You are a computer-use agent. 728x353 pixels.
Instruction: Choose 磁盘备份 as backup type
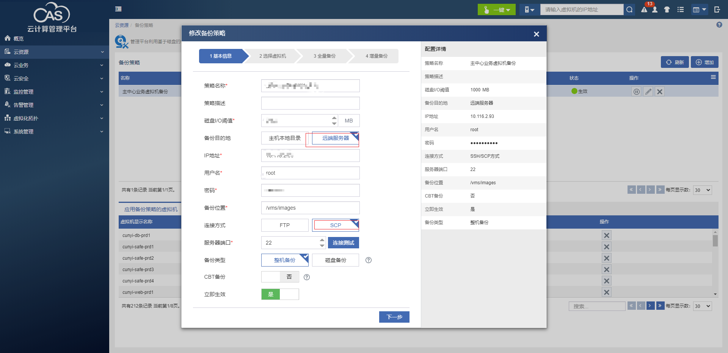tap(335, 260)
